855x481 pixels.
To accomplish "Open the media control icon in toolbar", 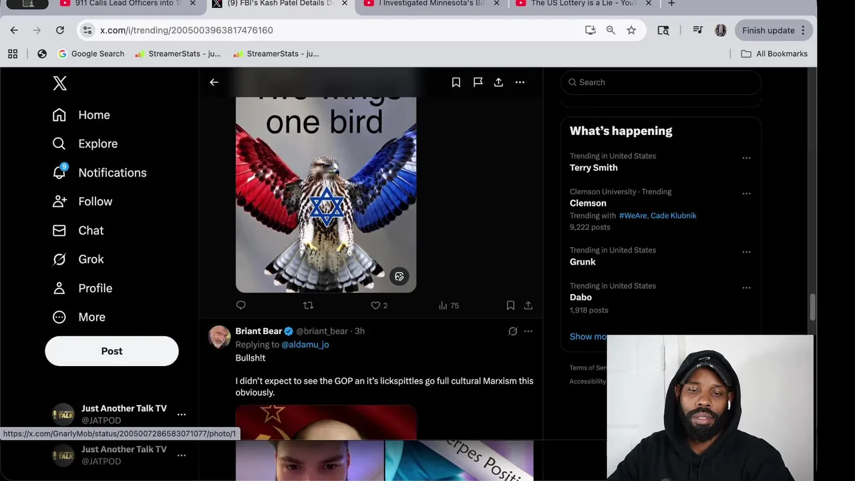I will point(698,30).
